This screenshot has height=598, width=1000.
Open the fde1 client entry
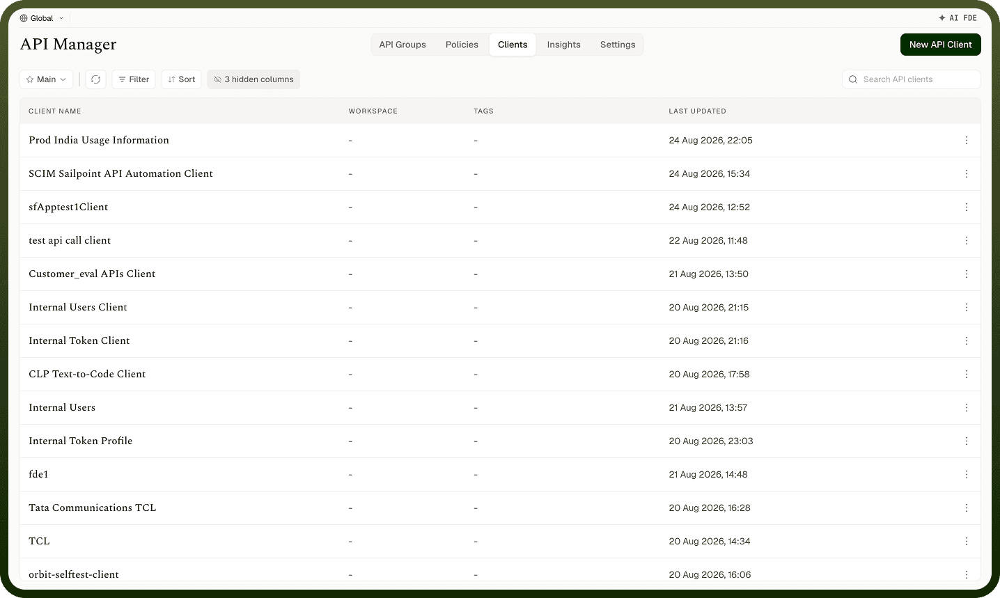click(x=38, y=474)
